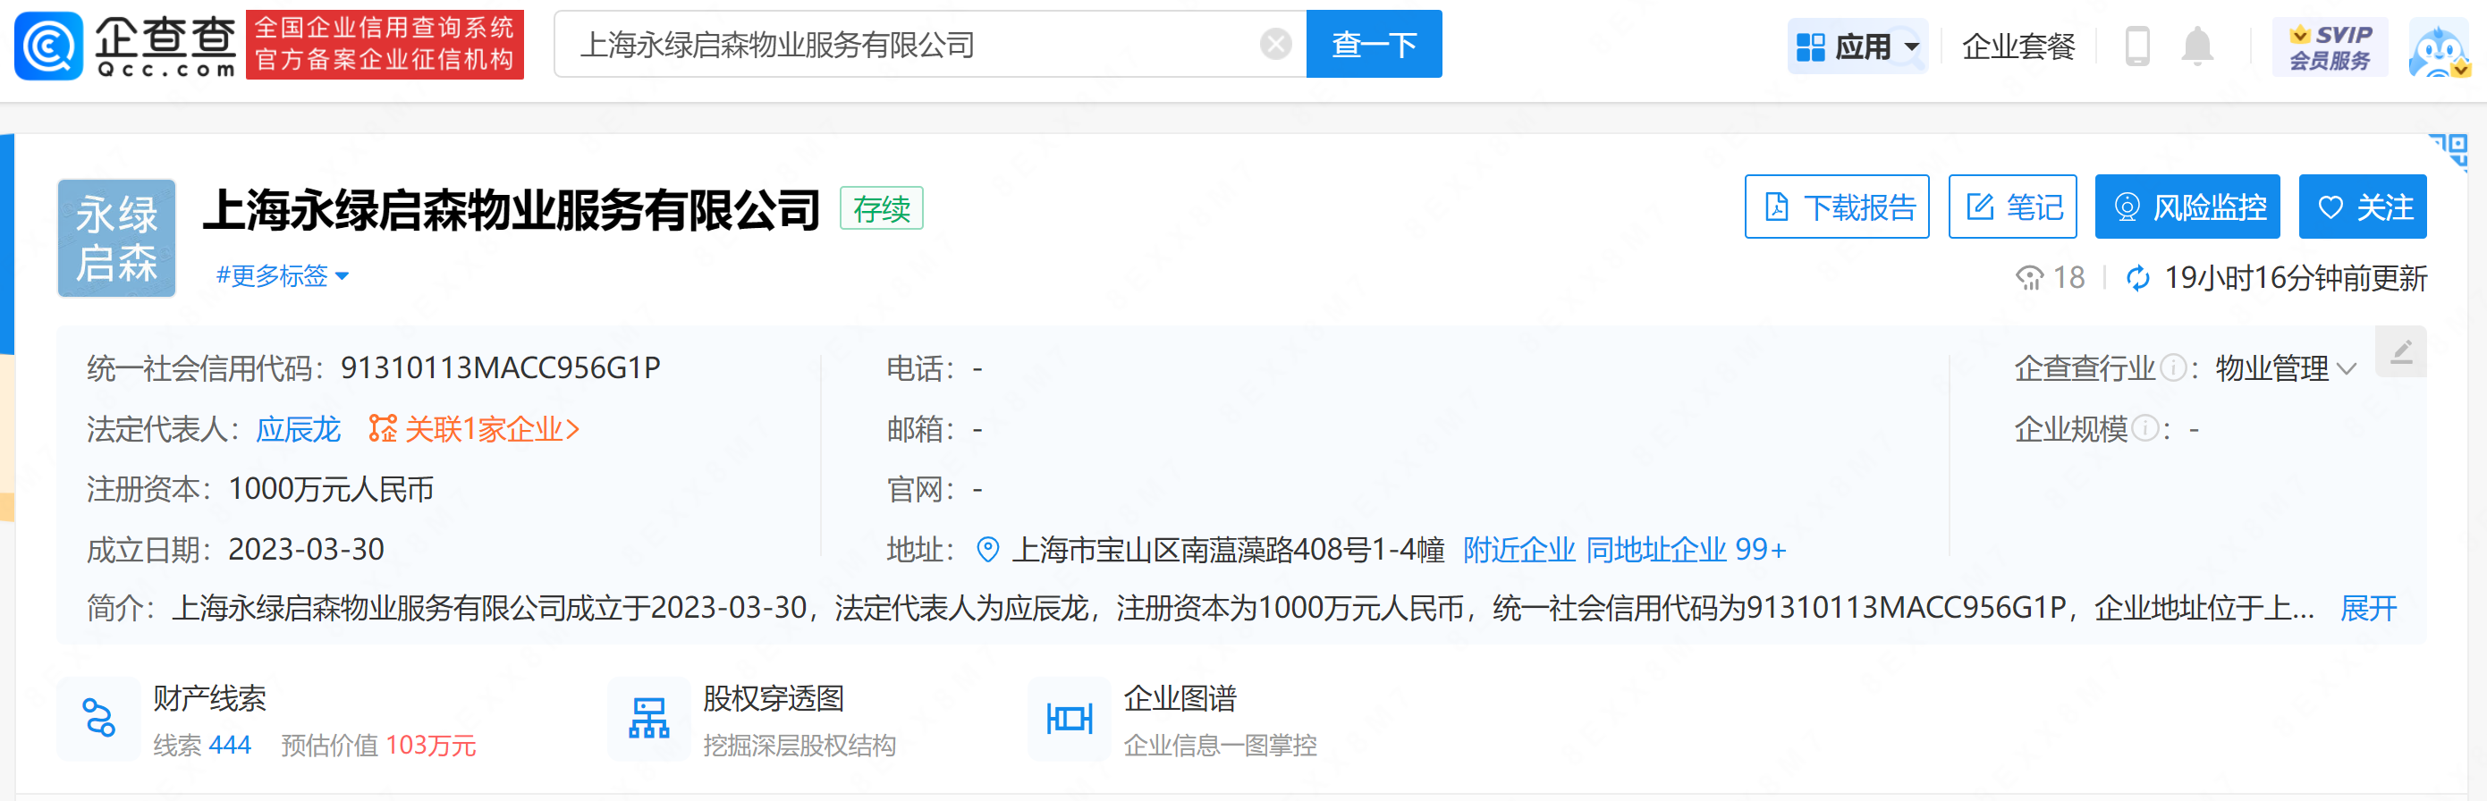The image size is (2487, 801).
Task: Click address 上海市宝山区南蕰藻路408号1-4幢
Action: pyautogui.click(x=1227, y=549)
